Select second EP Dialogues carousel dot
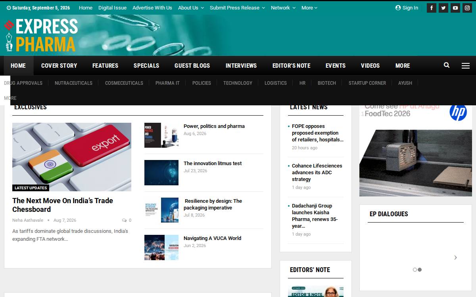Image resolution: width=476 pixels, height=297 pixels. pos(420,270)
